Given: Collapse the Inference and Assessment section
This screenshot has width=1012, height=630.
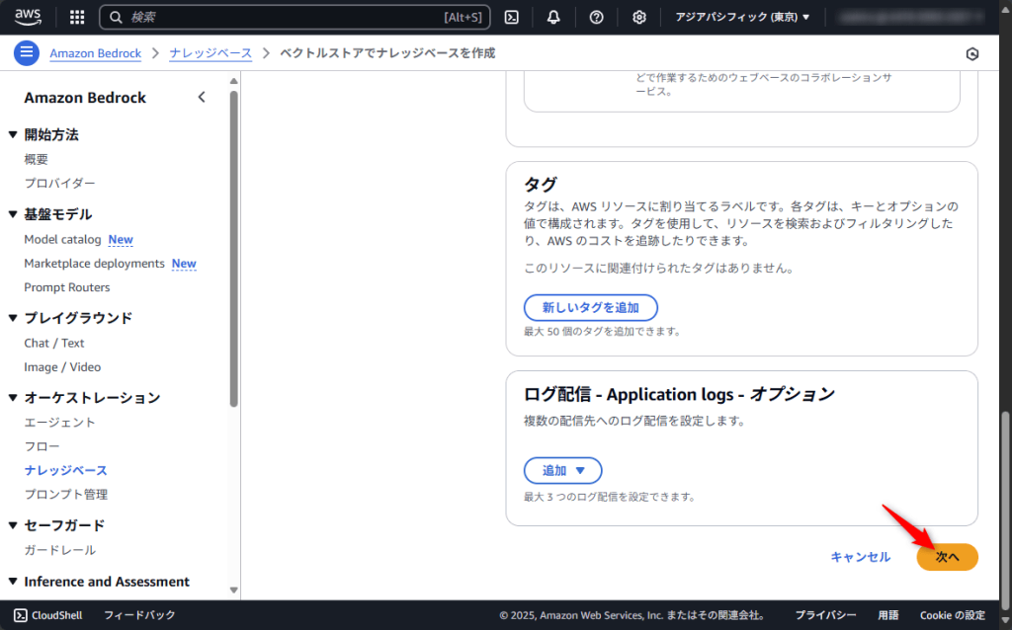Looking at the screenshot, I should click(x=13, y=582).
